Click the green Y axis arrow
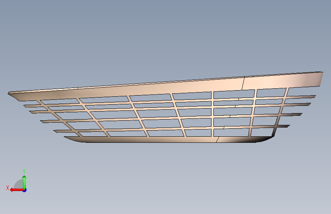331x214 pixels. click(x=24, y=182)
